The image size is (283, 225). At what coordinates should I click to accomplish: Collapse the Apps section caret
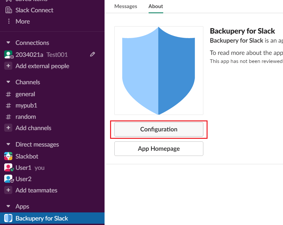coord(8,206)
